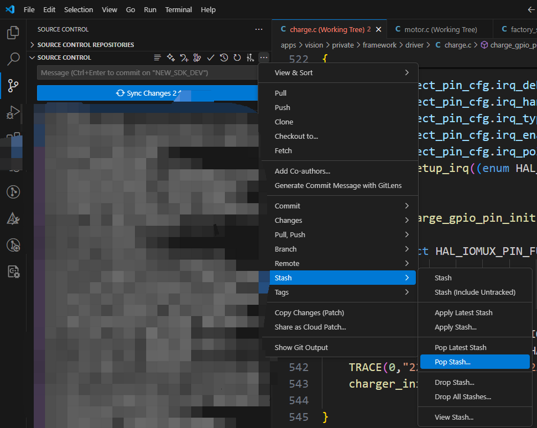Collapse the Source Control Repositories section
Image resolution: width=537 pixels, height=428 pixels.
[32, 45]
